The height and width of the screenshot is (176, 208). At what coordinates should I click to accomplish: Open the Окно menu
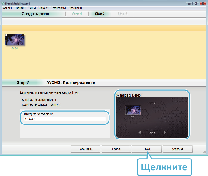tap(44, 8)
